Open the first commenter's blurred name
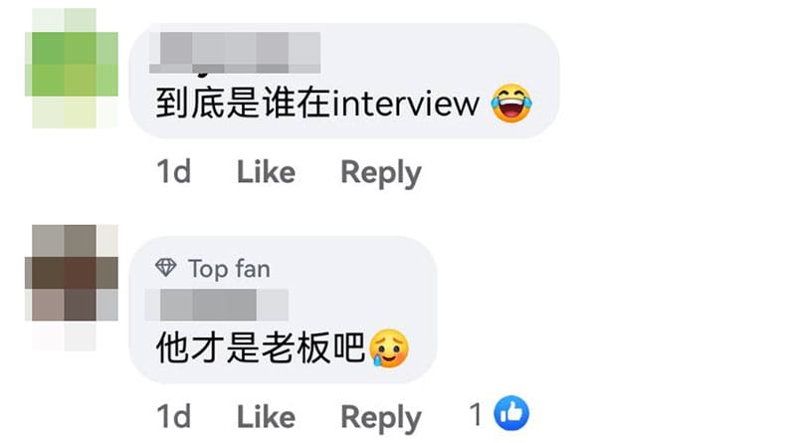 click(235, 53)
